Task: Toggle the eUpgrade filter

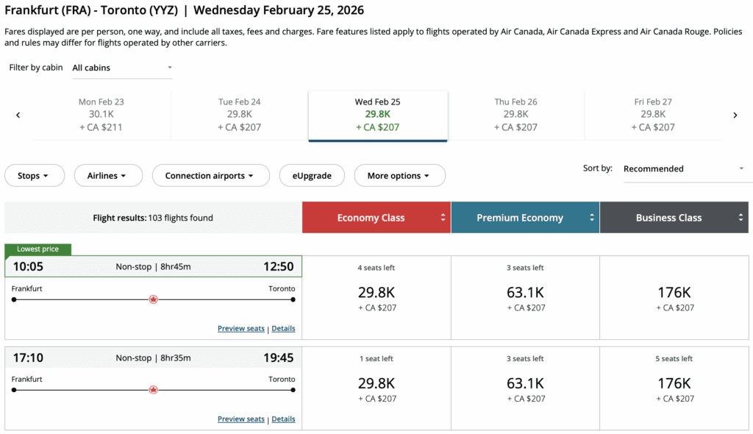Action: point(311,176)
